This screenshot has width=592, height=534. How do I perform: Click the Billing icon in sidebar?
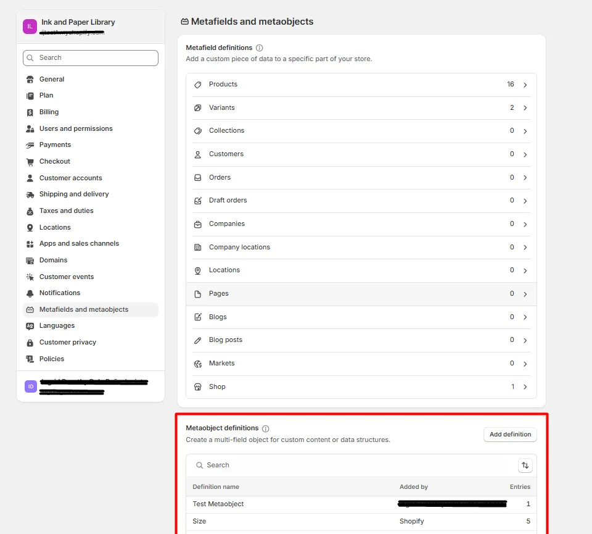point(30,112)
